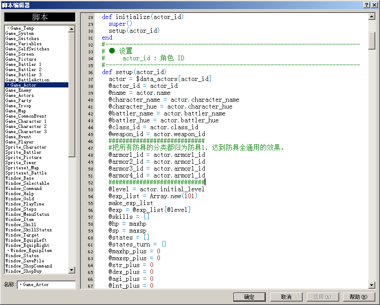Click the line "@exp_list = Array.new(101)"
Image resolution: width=380 pixels, height=305 pixels.
[153, 196]
